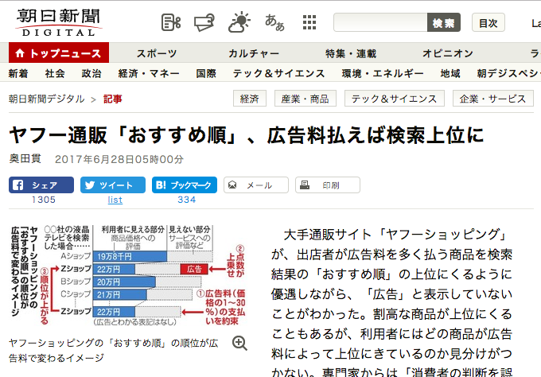
Task: Click the Asahi Shimbun Digital logo
Action: (59, 22)
